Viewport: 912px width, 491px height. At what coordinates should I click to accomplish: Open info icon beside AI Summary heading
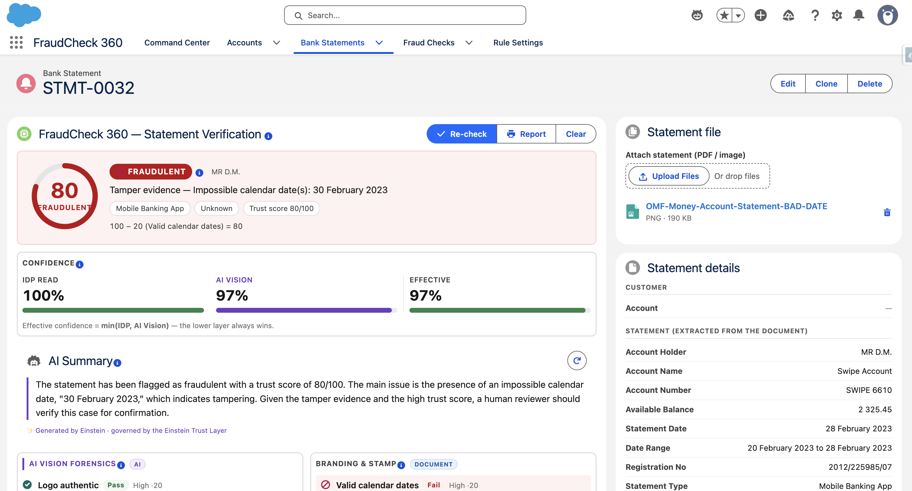tap(117, 363)
